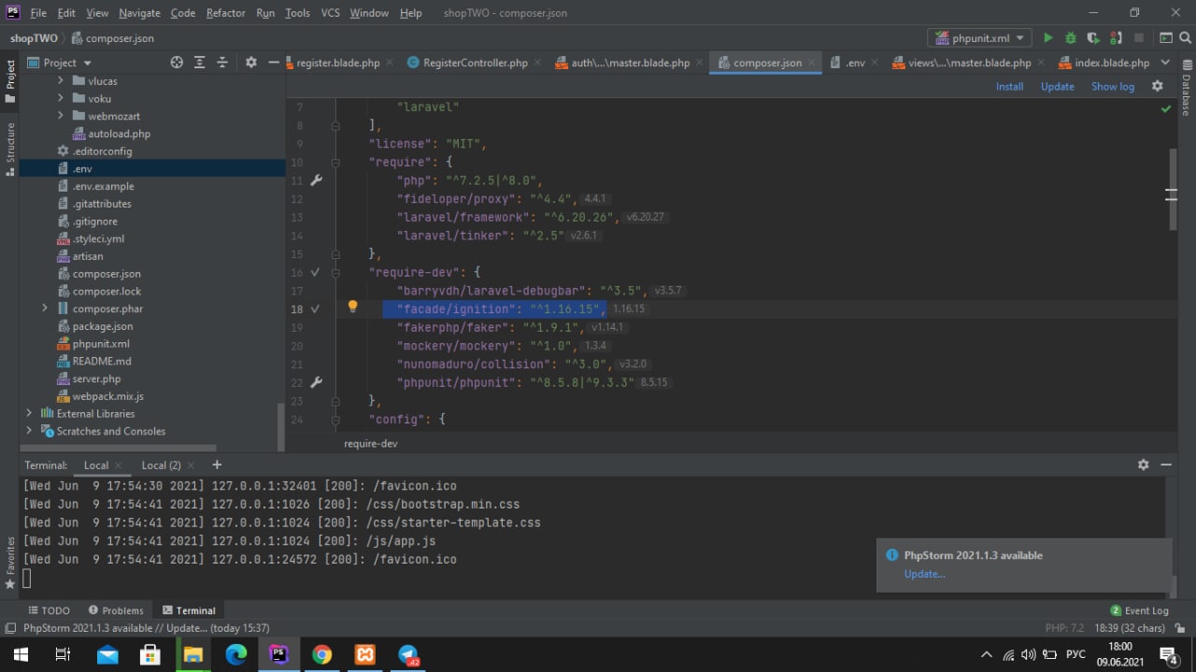Click the wrench gutter icon on line 11
Image resolution: width=1196 pixels, height=672 pixels.
coord(316,180)
